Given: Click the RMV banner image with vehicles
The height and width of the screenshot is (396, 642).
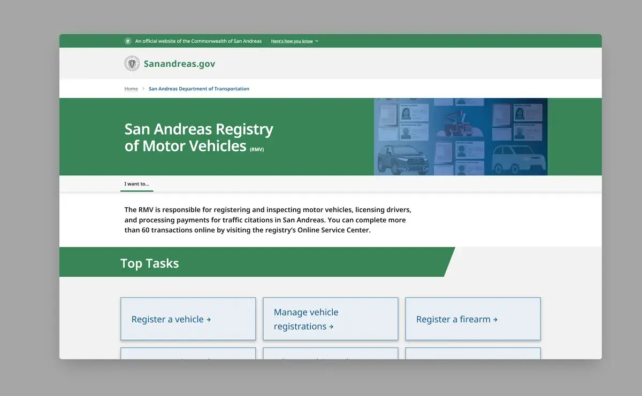Looking at the screenshot, I should (461, 137).
